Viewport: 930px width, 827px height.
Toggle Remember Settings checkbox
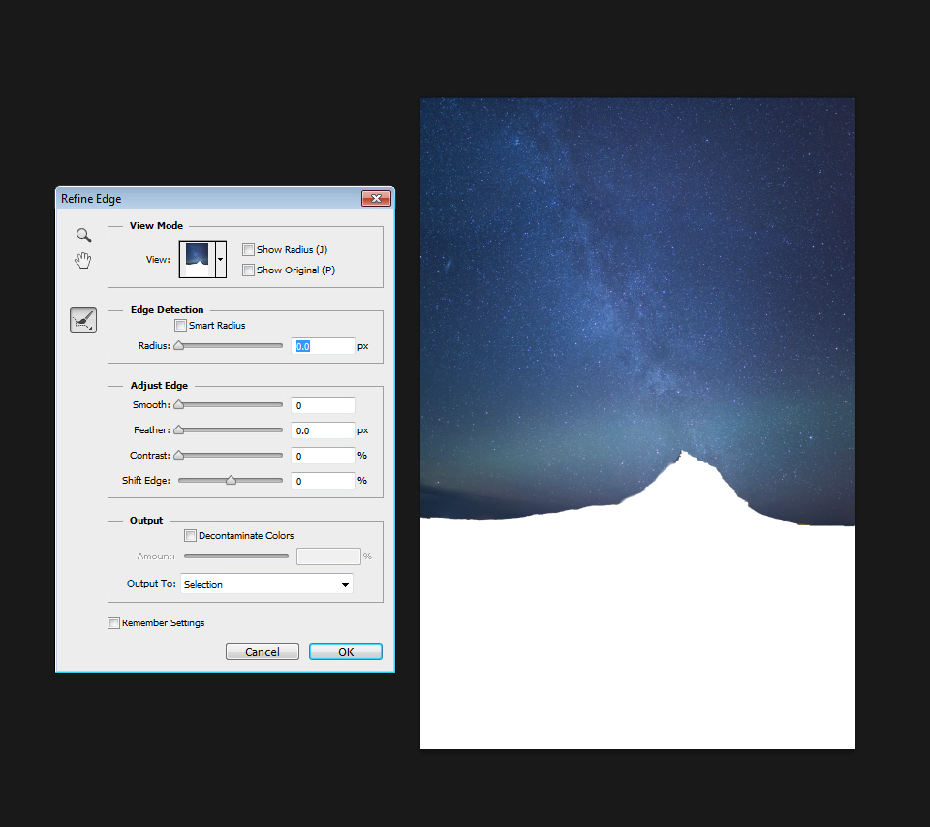(x=113, y=622)
